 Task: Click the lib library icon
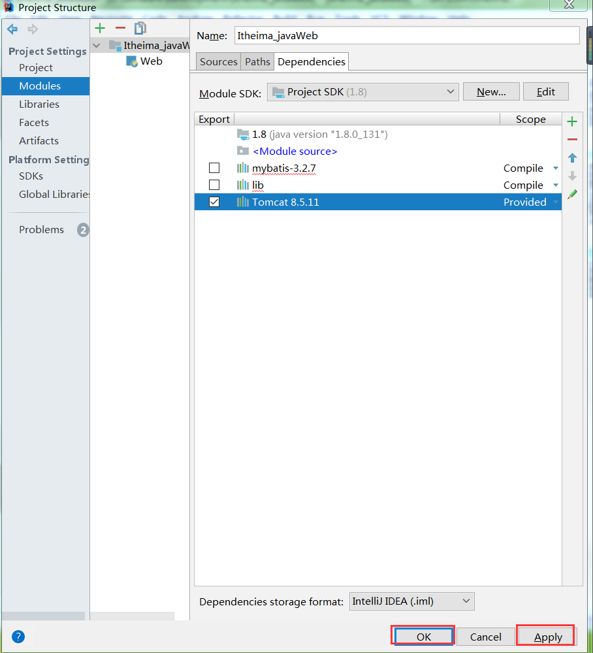(243, 185)
